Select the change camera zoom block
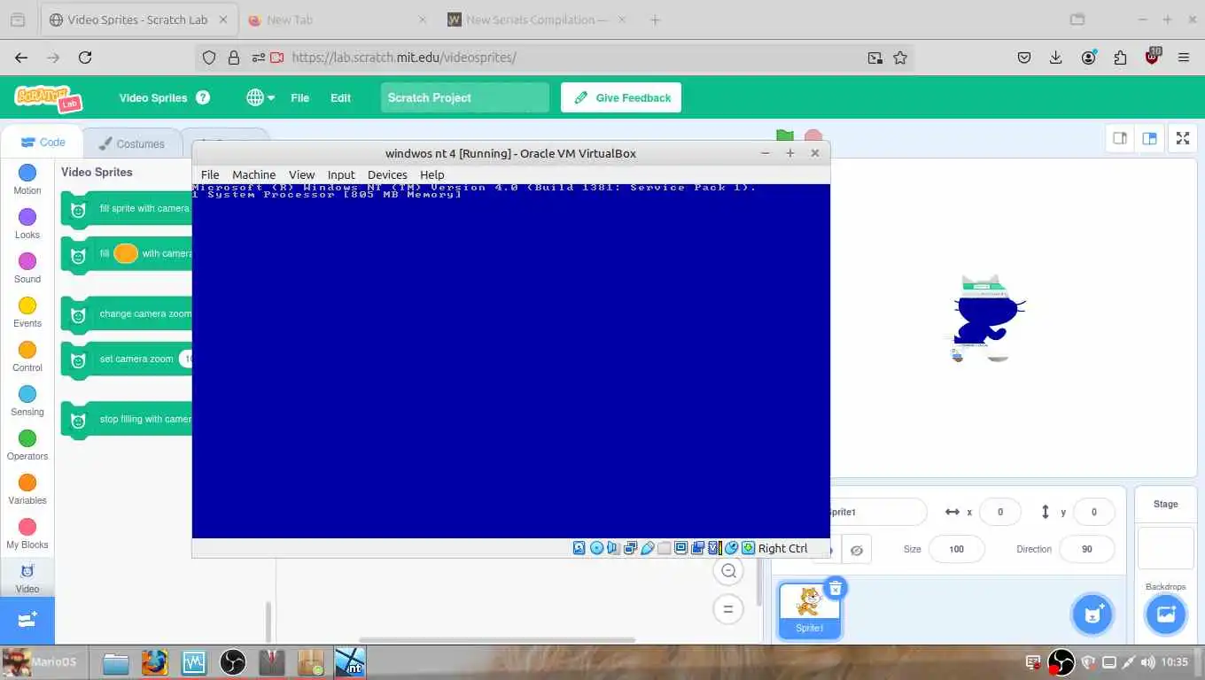This screenshot has height=680, width=1205. [127, 313]
